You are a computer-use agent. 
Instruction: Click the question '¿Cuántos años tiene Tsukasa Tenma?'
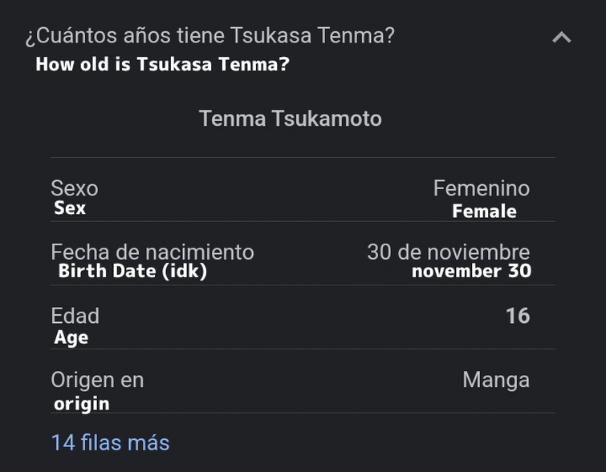pyautogui.click(x=209, y=35)
